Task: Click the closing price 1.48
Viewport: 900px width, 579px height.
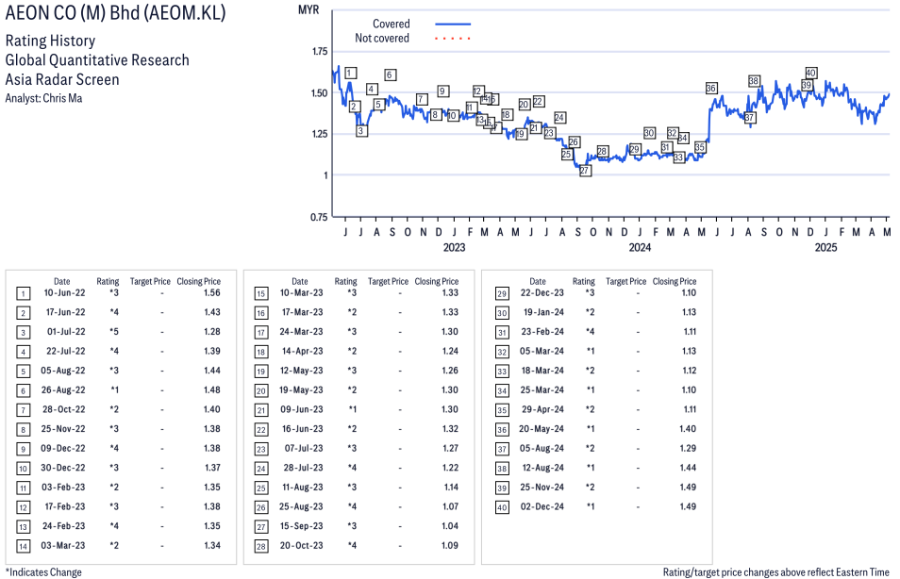Action: 212,390
